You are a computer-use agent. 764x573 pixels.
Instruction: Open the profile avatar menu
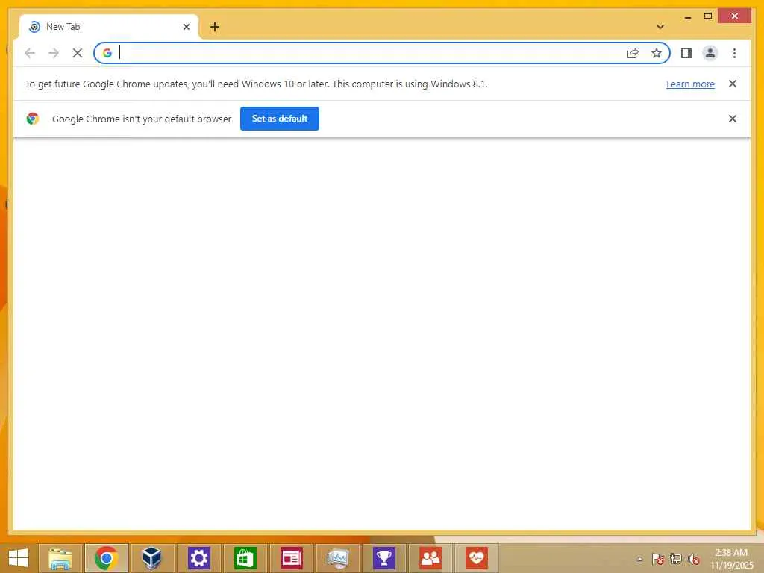pos(710,53)
